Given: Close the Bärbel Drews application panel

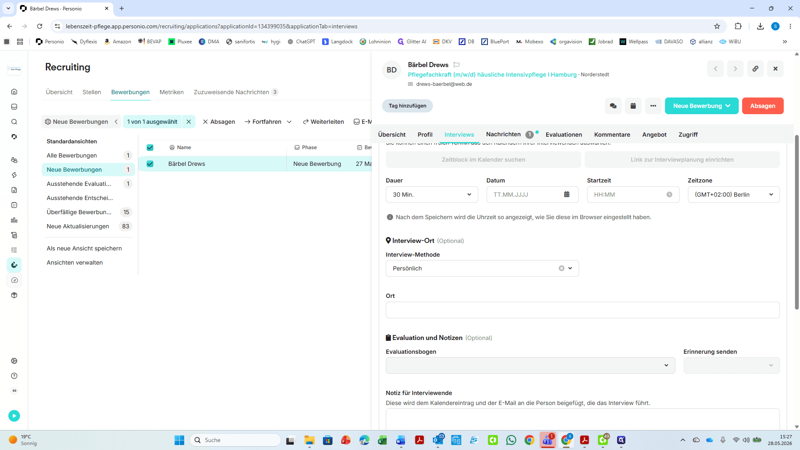Looking at the screenshot, I should pyautogui.click(x=775, y=69).
